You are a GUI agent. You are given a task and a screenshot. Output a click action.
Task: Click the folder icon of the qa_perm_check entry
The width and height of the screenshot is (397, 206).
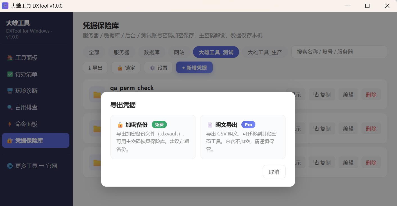coord(97,95)
